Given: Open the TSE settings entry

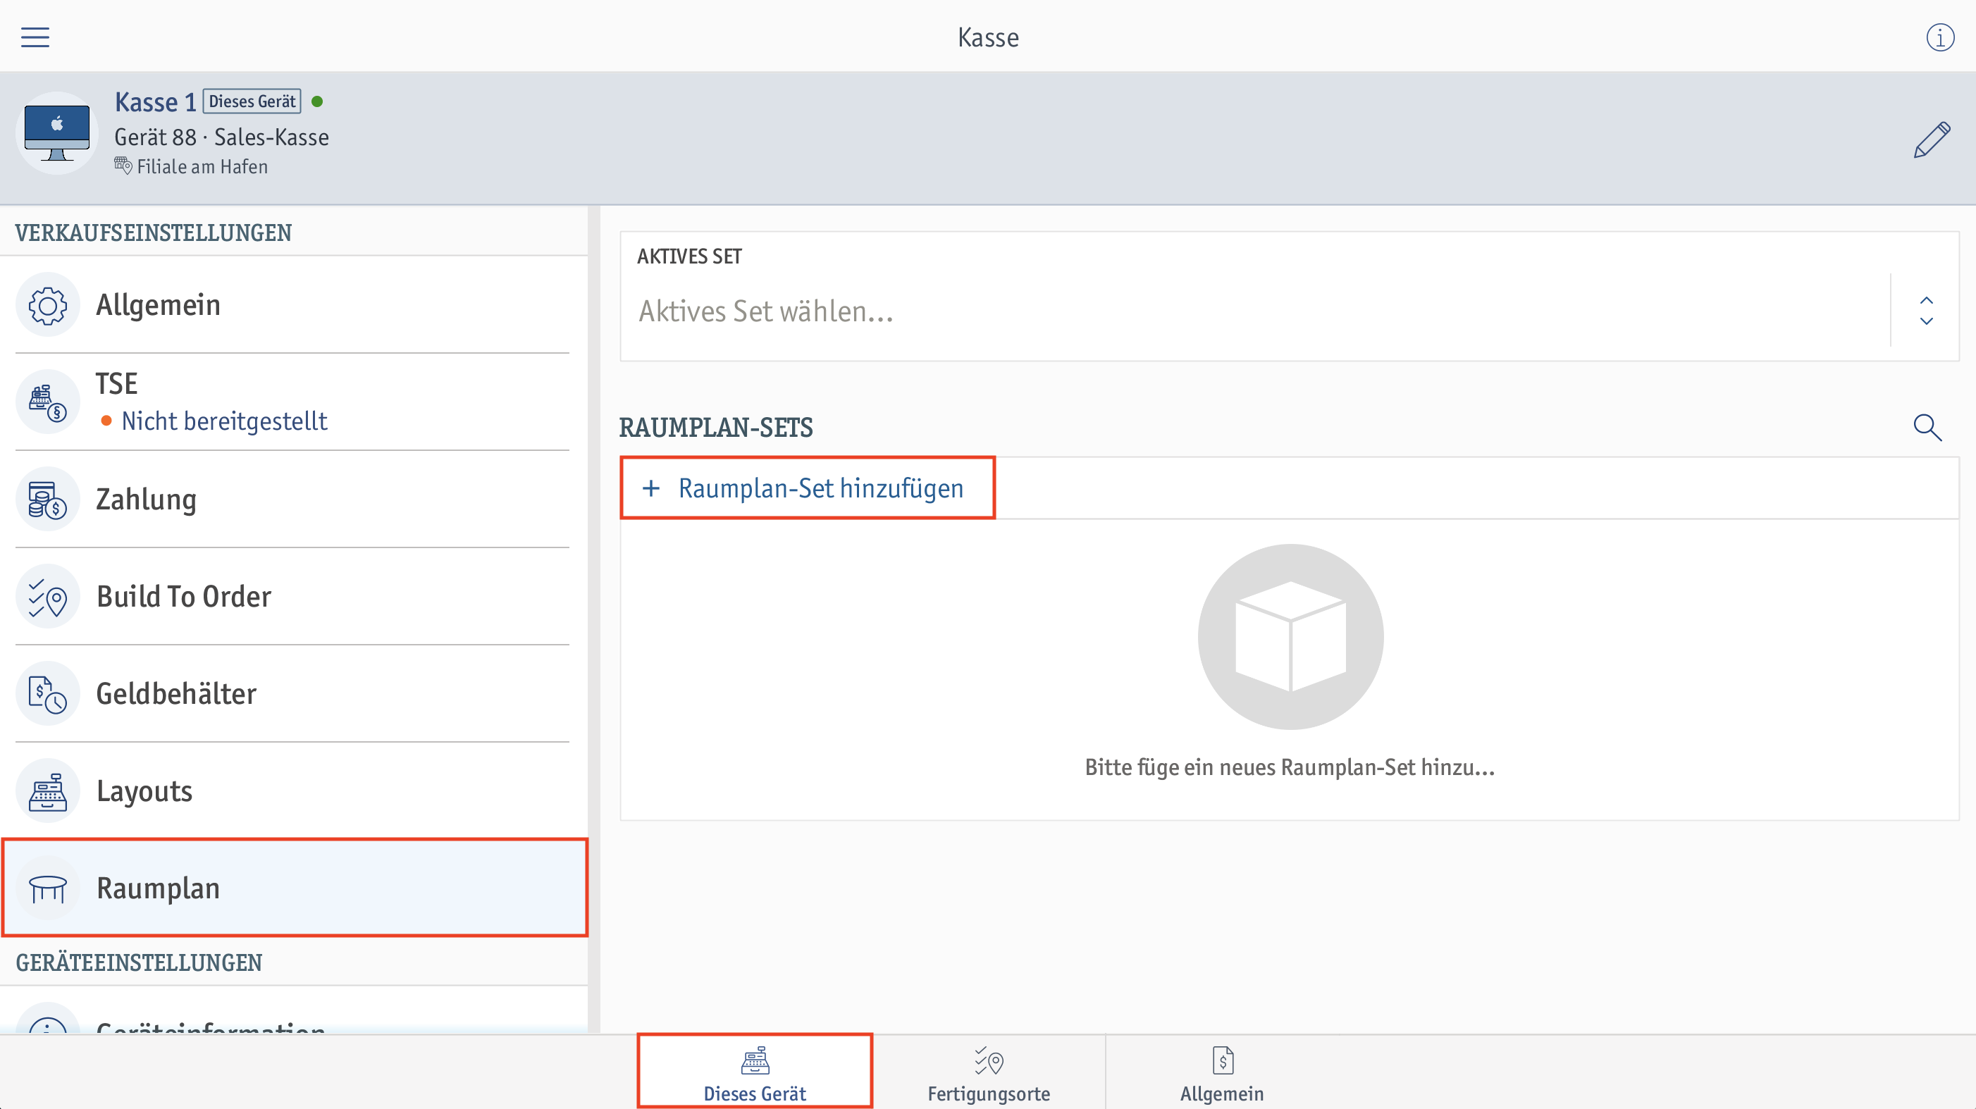Looking at the screenshot, I should pos(293,402).
